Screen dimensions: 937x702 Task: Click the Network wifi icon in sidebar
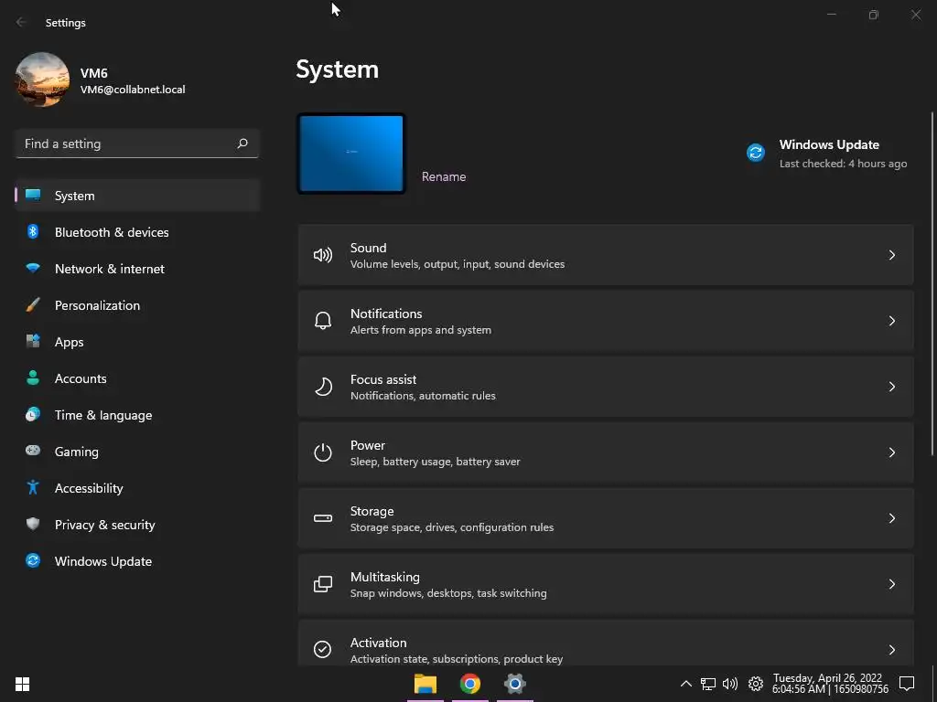tap(33, 268)
